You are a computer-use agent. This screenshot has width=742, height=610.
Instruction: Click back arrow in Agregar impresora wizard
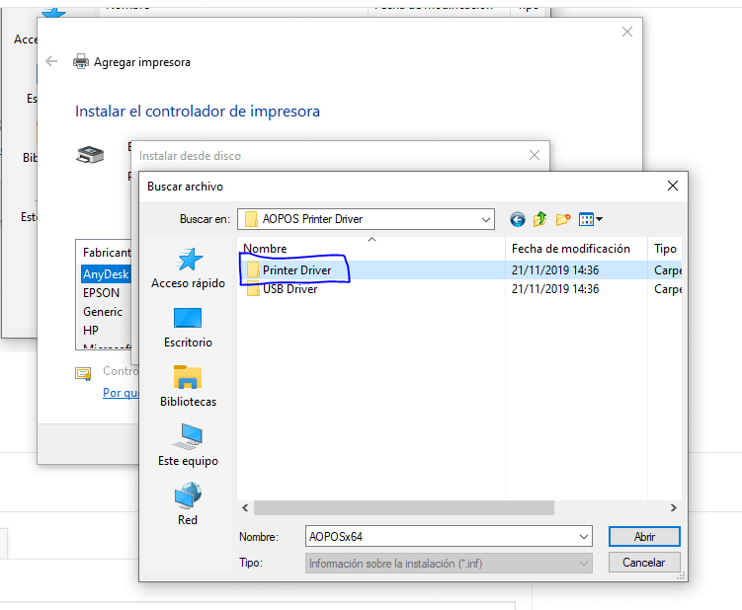[51, 61]
